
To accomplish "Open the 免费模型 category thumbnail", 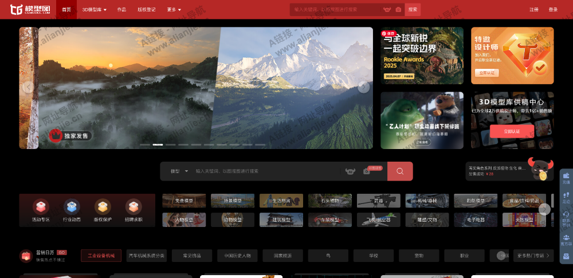I will pos(184,201).
